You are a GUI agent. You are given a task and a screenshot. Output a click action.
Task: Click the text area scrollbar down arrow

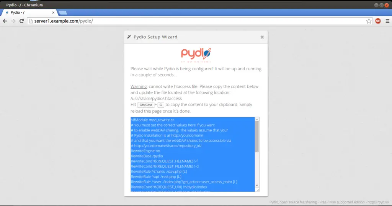(x=257, y=185)
